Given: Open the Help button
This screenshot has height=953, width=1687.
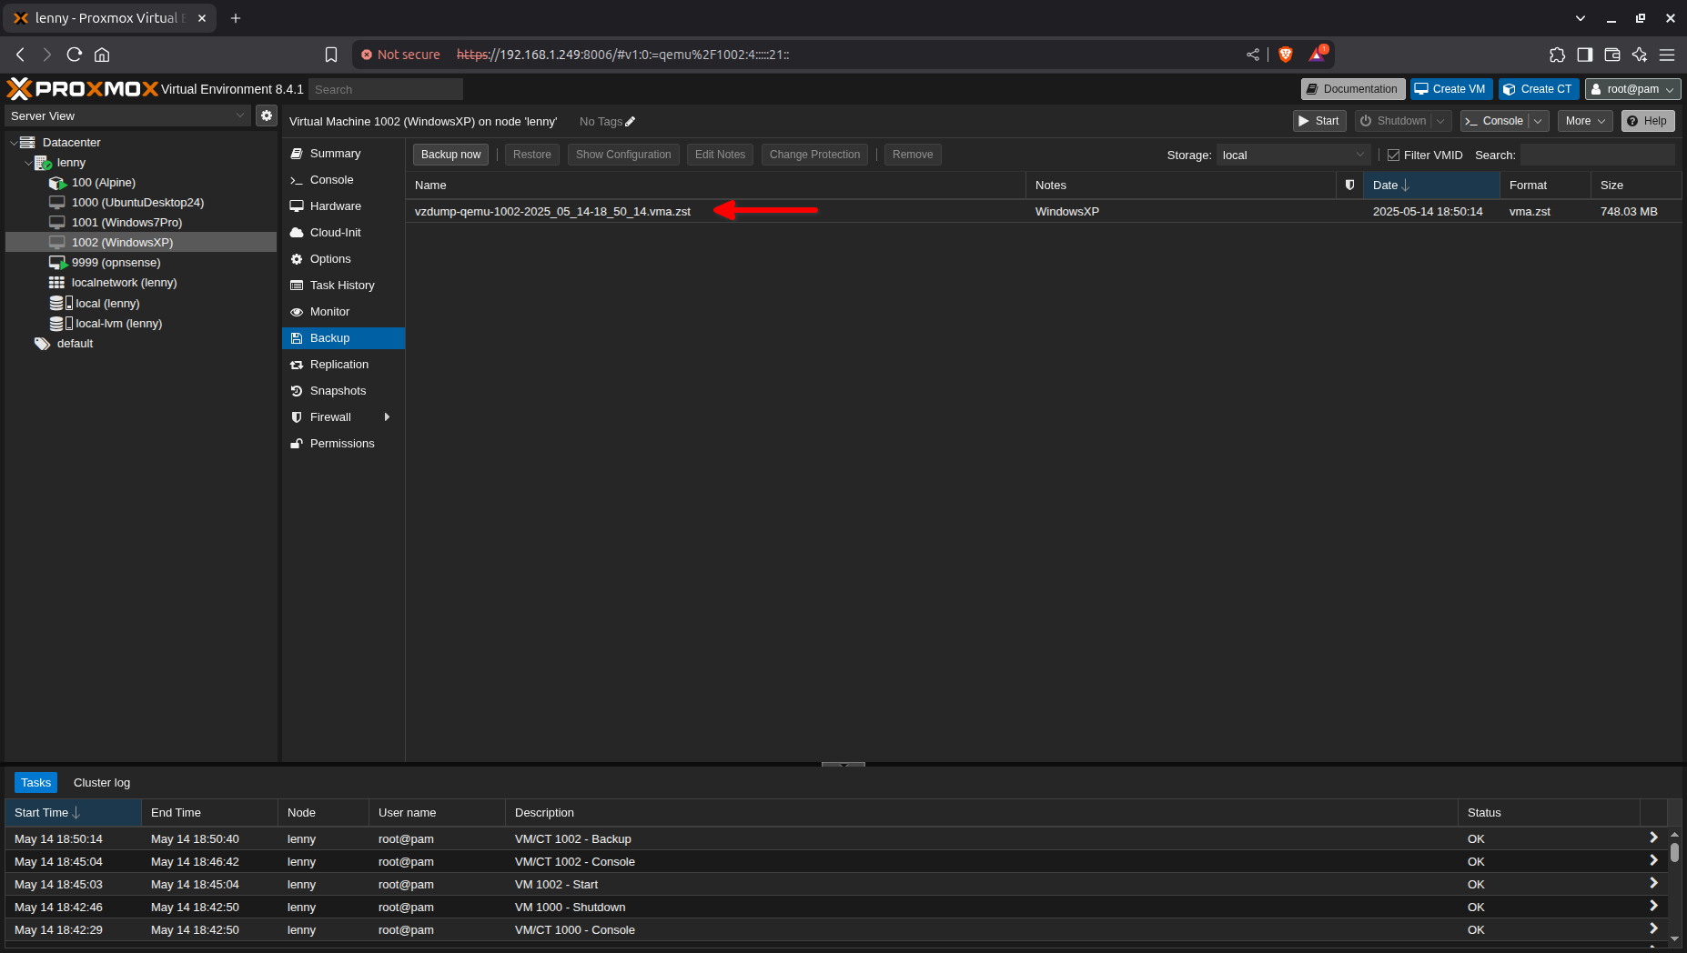Looking at the screenshot, I should 1647,121.
